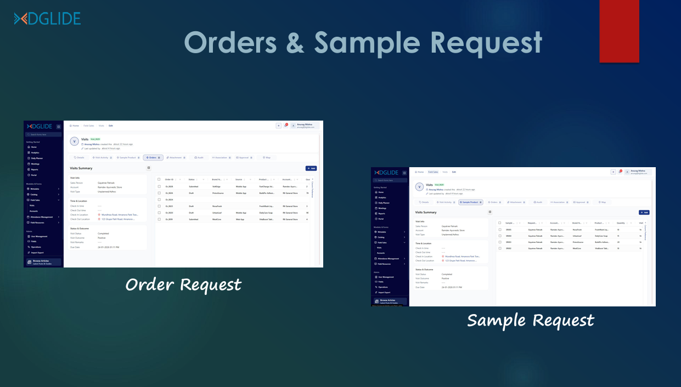Click layout icon beside Visits Summary, Sample Request screenshot
Screen dimensions: 681x387
pos(489,212)
